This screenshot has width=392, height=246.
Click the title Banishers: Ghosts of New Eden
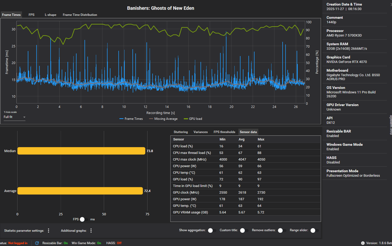pos(161,8)
